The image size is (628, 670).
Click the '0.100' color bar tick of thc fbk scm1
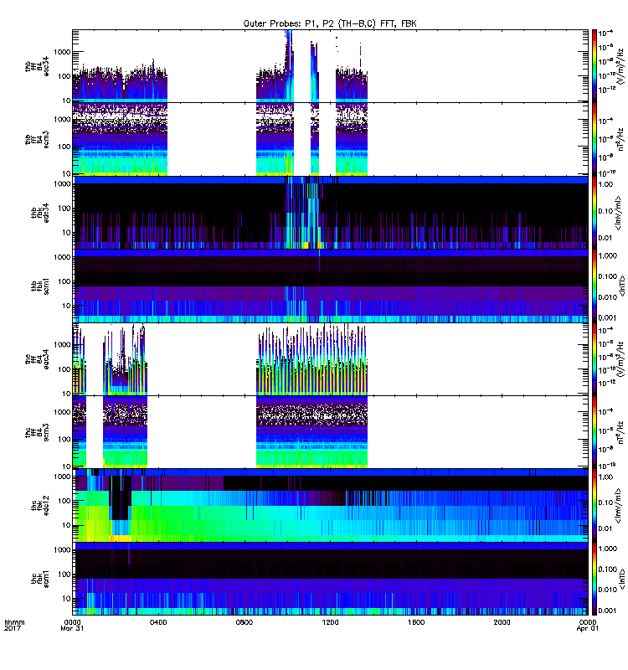click(608, 569)
